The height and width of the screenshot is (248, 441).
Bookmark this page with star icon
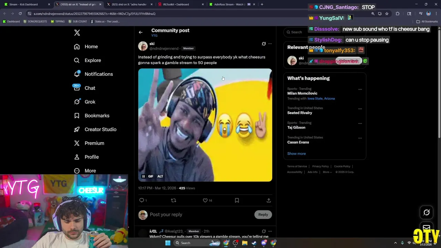point(387,14)
